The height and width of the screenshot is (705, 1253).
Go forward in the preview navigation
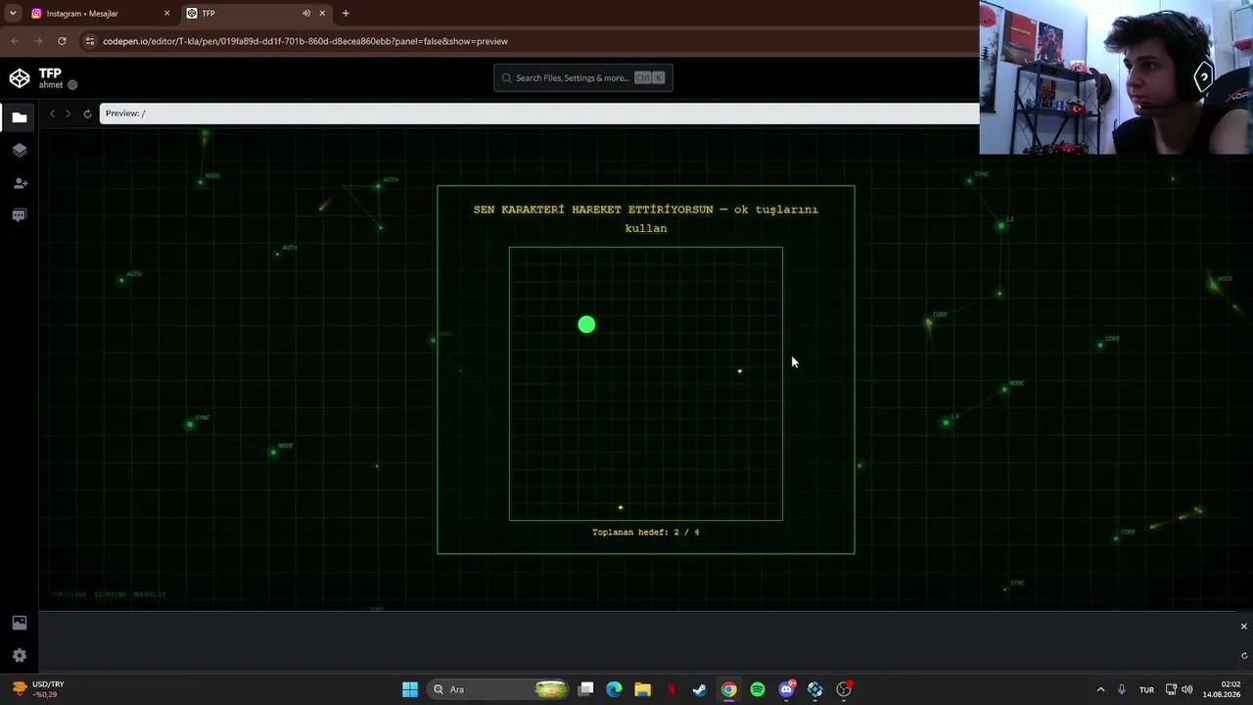[x=68, y=114]
